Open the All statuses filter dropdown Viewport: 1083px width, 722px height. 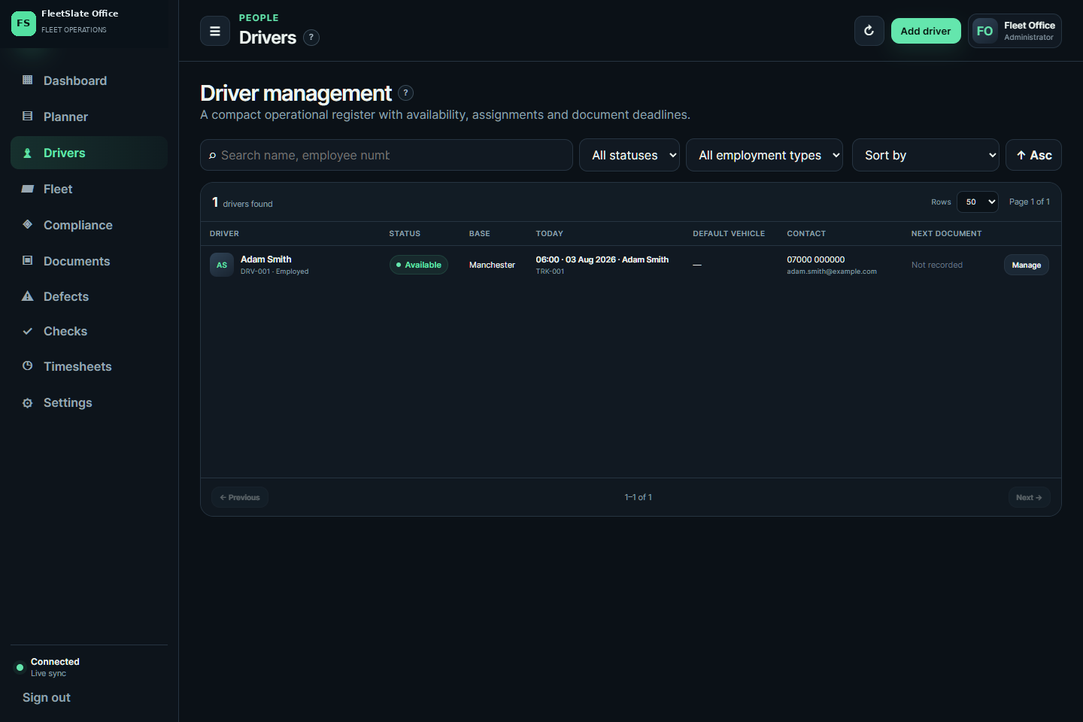tap(629, 155)
